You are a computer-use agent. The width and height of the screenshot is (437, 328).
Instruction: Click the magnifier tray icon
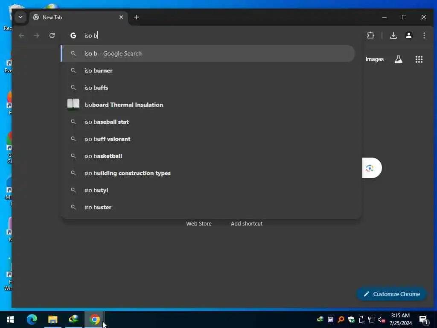tap(341, 319)
